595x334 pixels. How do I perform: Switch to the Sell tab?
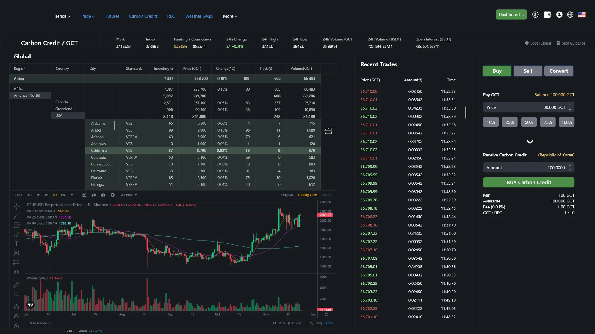pyautogui.click(x=527, y=71)
